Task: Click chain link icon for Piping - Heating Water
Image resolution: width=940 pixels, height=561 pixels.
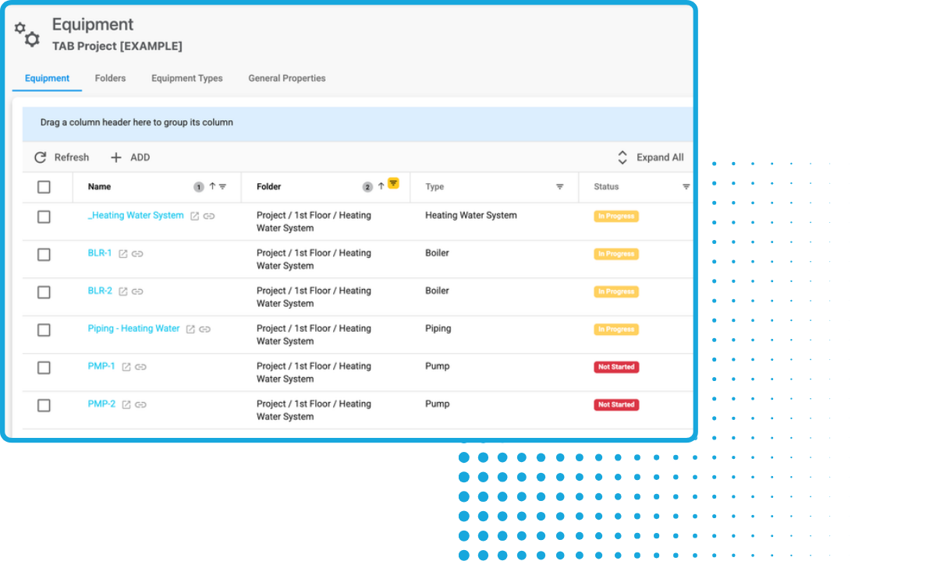Action: pyautogui.click(x=204, y=330)
